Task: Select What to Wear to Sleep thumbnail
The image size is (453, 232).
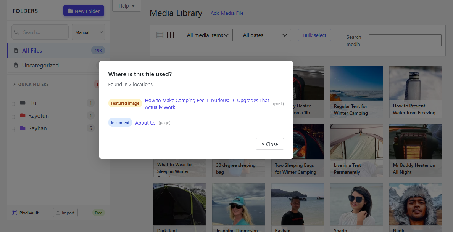Action: (180, 168)
